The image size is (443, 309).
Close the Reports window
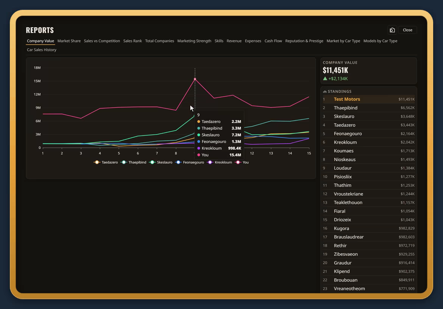[407, 30]
